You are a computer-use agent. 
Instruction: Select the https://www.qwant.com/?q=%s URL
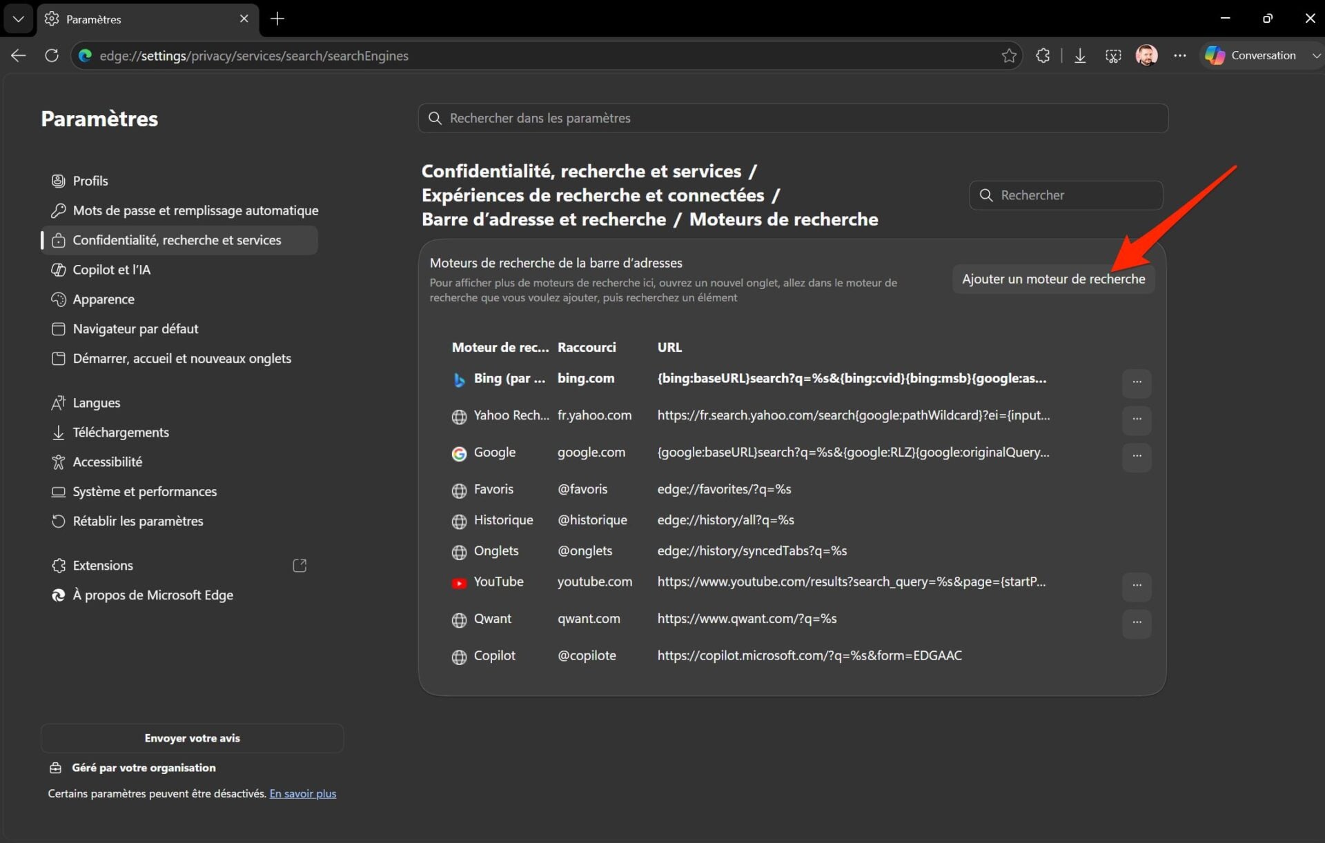(747, 619)
